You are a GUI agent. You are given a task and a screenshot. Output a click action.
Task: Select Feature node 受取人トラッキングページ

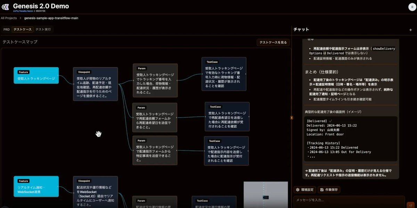(x=36, y=75)
